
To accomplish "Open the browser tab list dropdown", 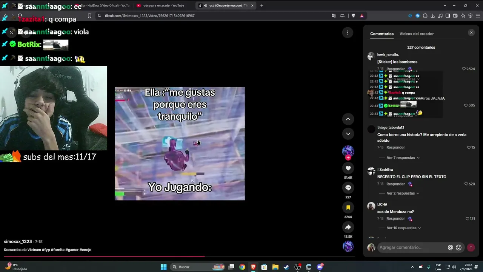I will 445,5.
